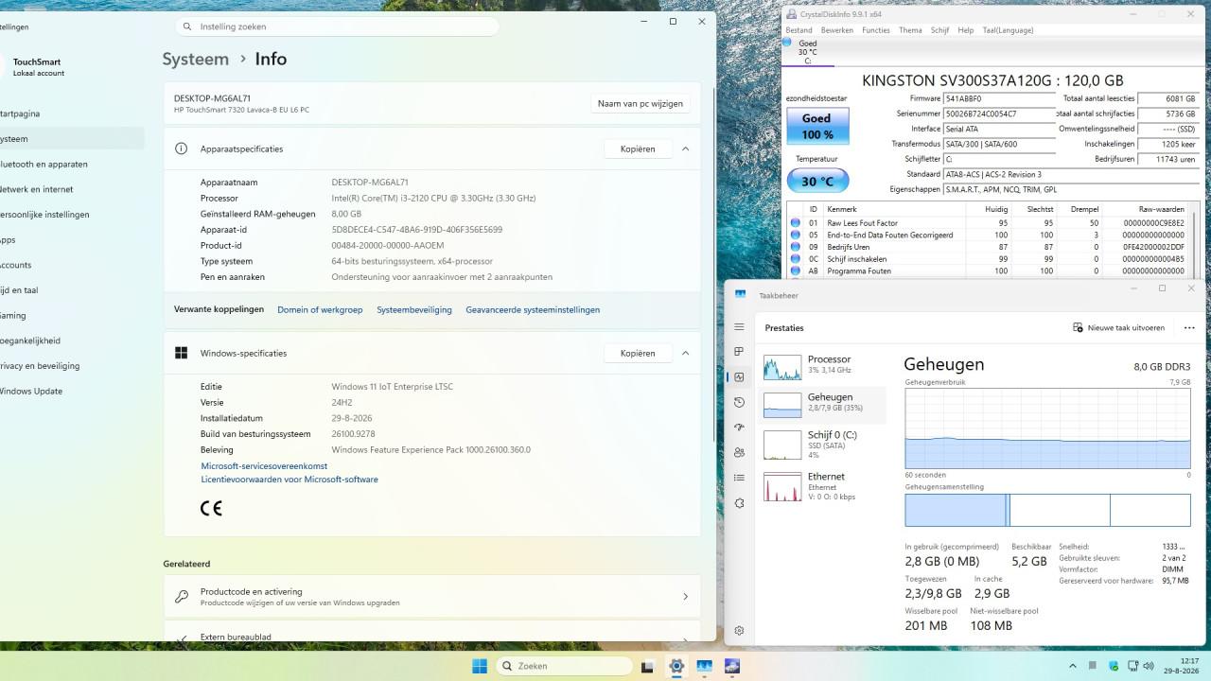This screenshot has width=1211, height=681.
Task: Show hidden system tray icons
Action: pos(1072,666)
